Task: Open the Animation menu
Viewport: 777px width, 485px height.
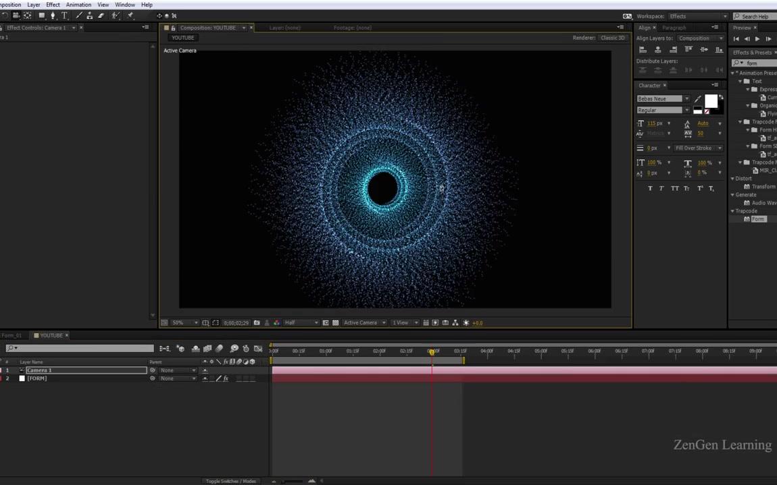Action: point(78,5)
